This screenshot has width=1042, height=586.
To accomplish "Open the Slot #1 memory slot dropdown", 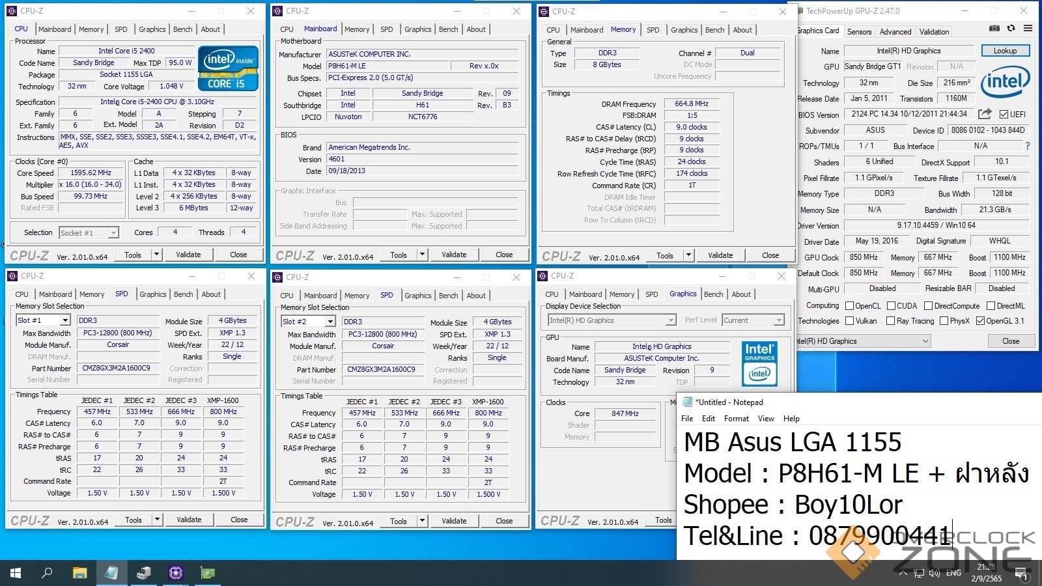I will tap(65, 320).
